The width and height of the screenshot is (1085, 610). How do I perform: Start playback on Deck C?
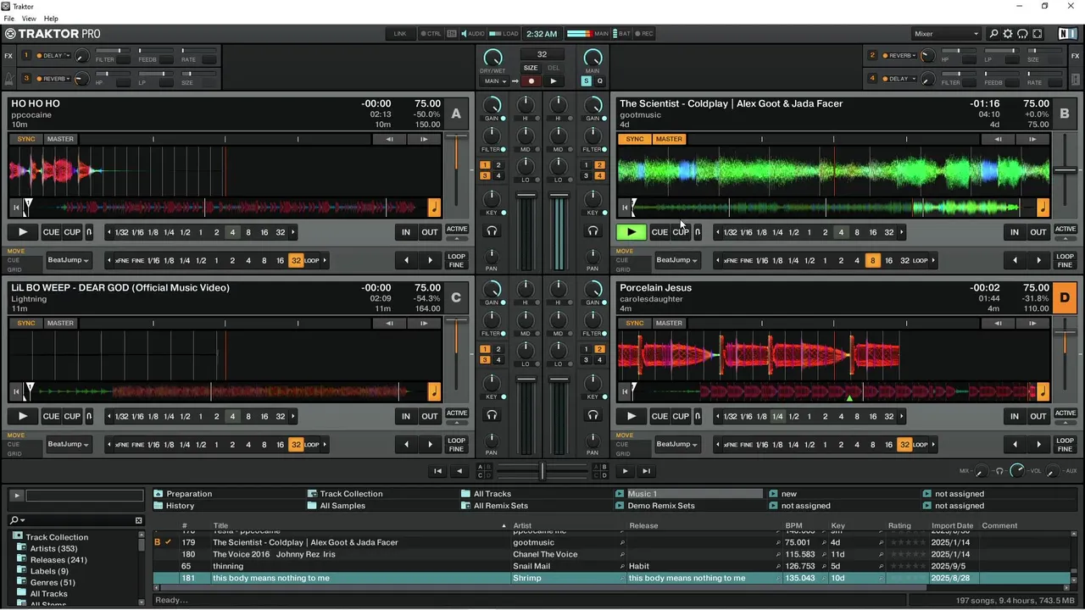point(23,416)
